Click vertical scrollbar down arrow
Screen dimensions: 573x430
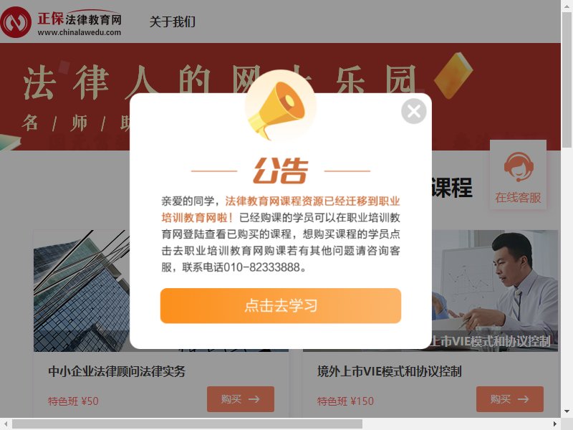click(567, 411)
